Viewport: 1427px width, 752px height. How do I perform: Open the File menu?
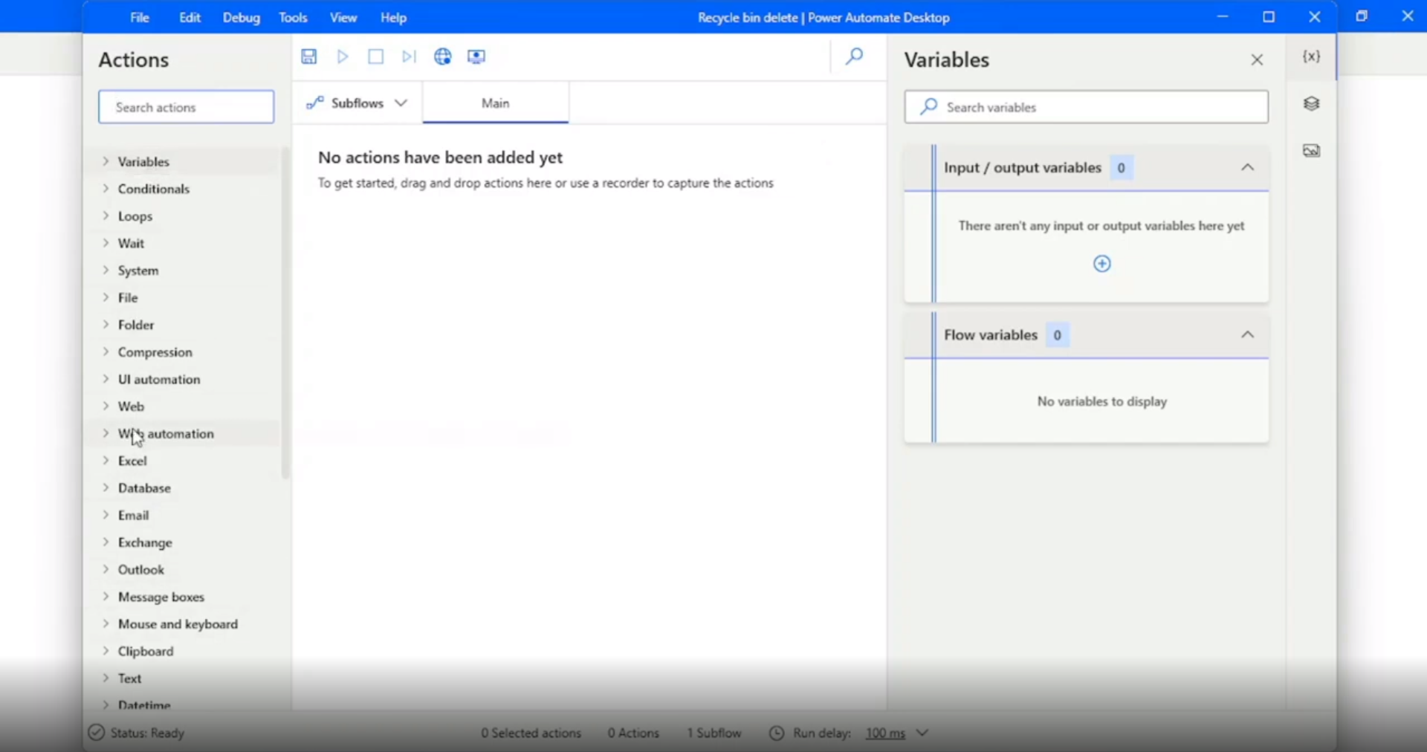[140, 17]
